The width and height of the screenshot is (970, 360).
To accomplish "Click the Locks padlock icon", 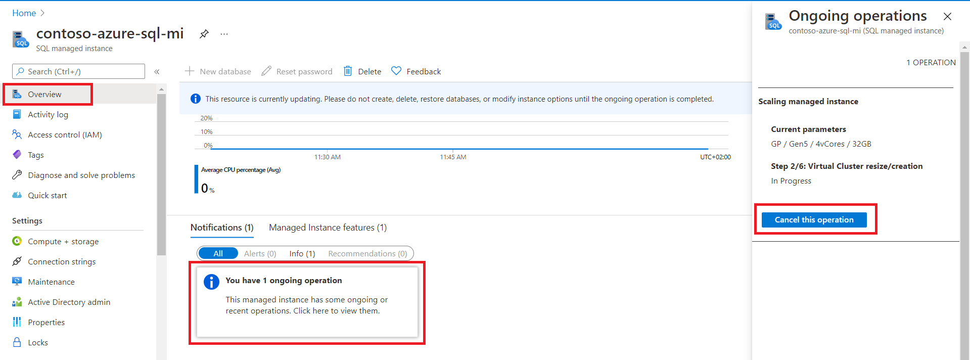I will [17, 342].
